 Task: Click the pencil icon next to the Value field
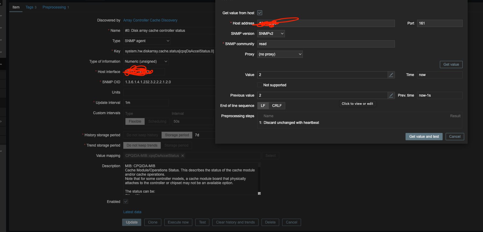click(x=391, y=75)
